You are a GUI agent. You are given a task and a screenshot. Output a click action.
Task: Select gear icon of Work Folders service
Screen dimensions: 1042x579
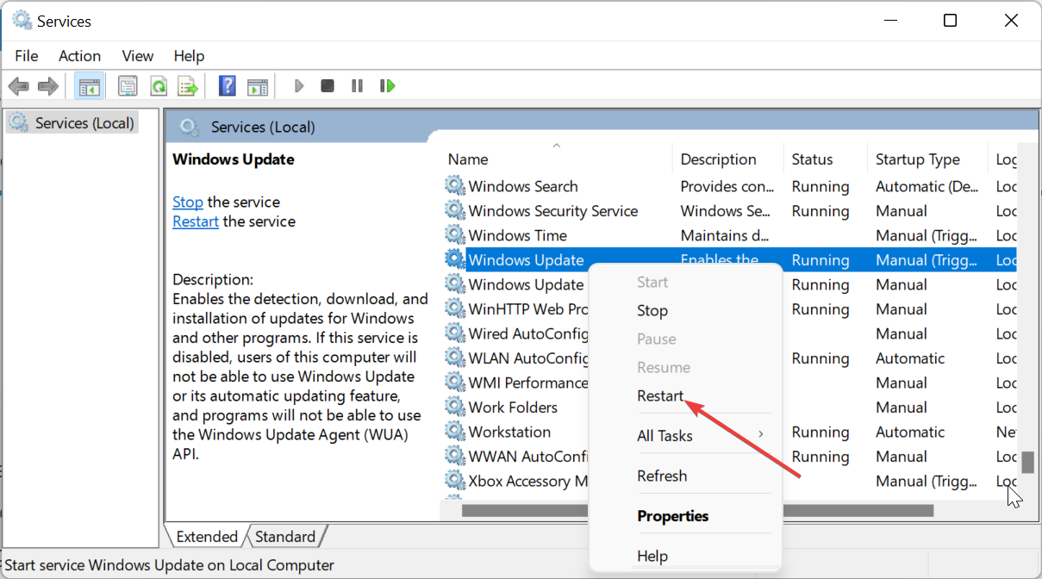455,408
